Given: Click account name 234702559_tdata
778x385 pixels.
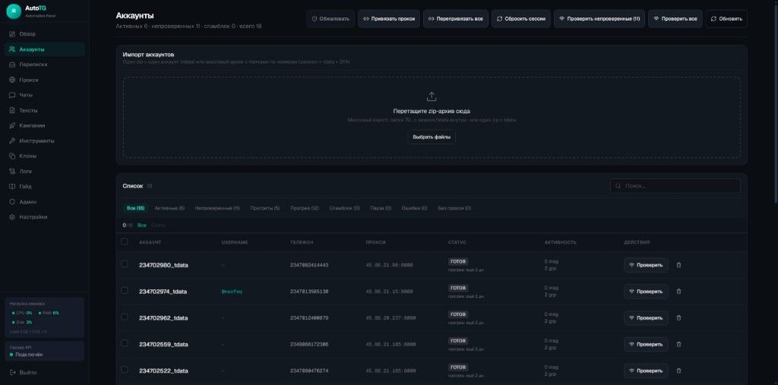Looking at the screenshot, I should click(x=164, y=344).
